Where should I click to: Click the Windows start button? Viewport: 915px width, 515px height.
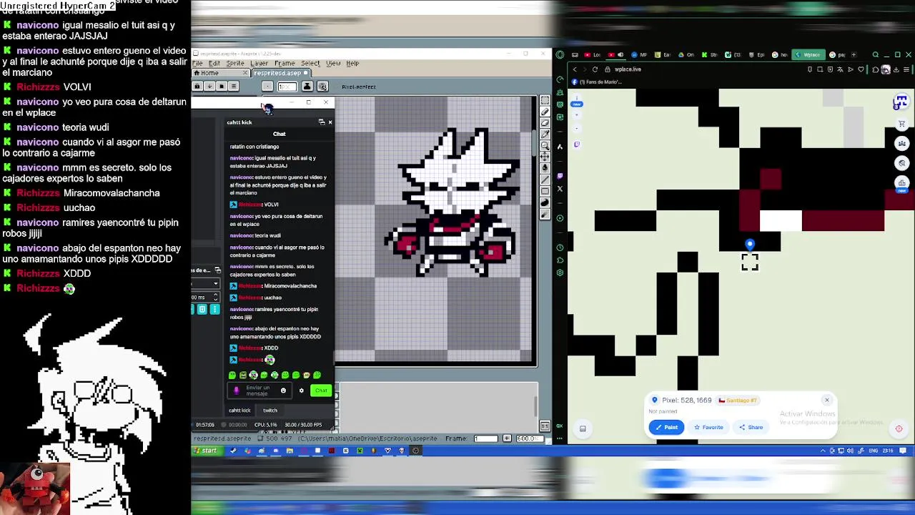pos(205,451)
